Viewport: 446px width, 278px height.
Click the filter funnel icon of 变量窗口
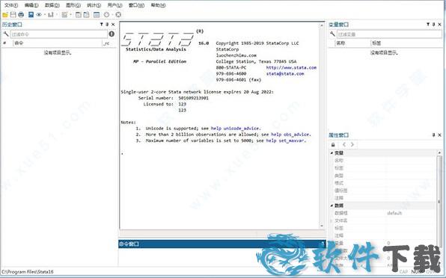point(428,25)
